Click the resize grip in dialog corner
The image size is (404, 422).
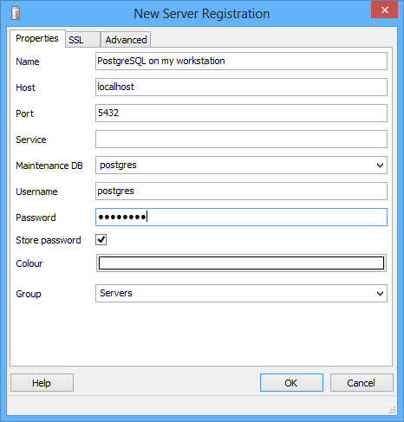coord(392,410)
